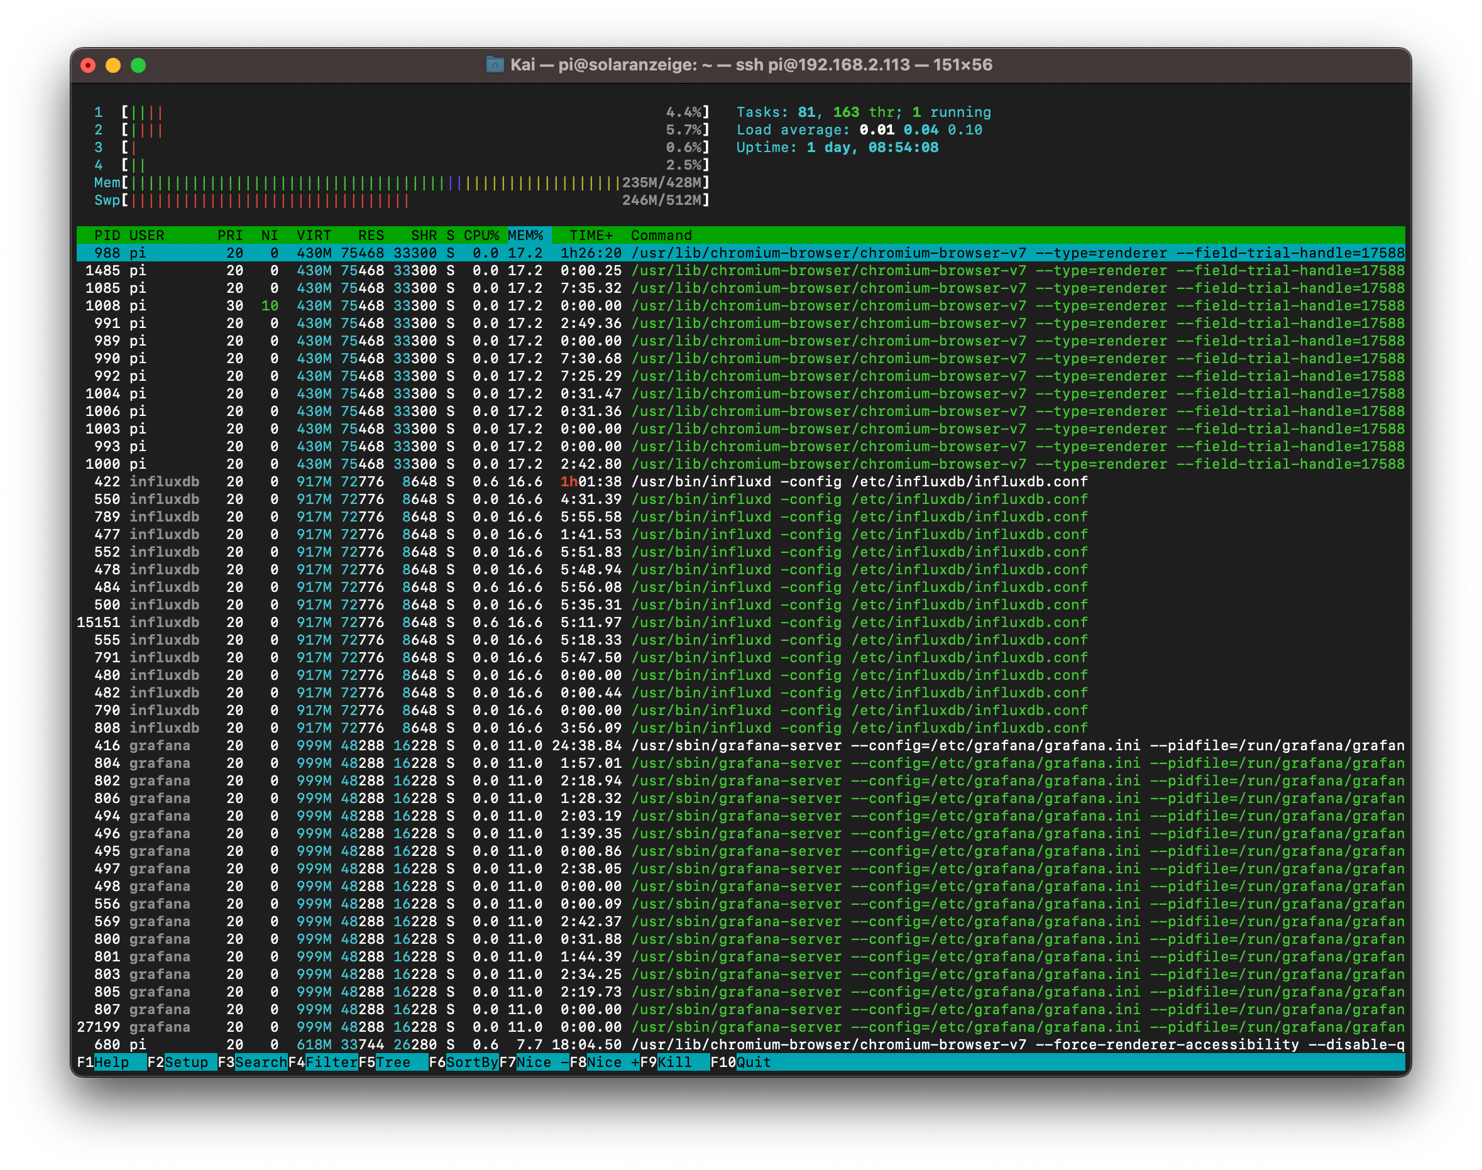The image size is (1482, 1170).
Task: Open F6 SortBy menu
Action: [471, 1062]
